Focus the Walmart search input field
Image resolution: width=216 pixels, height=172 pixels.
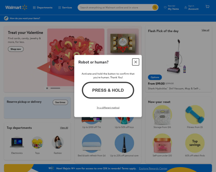click(115, 8)
